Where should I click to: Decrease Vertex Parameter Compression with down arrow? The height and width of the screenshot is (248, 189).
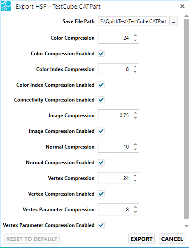pyautogui.click(x=135, y=212)
